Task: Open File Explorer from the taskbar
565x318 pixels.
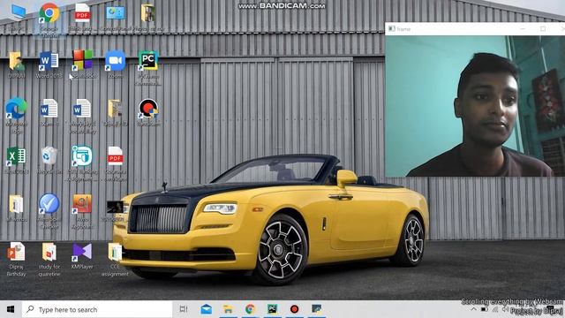Action: pyautogui.click(x=228, y=309)
